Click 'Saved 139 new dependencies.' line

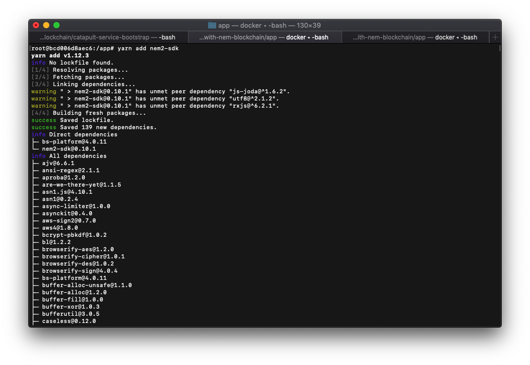tap(94, 127)
